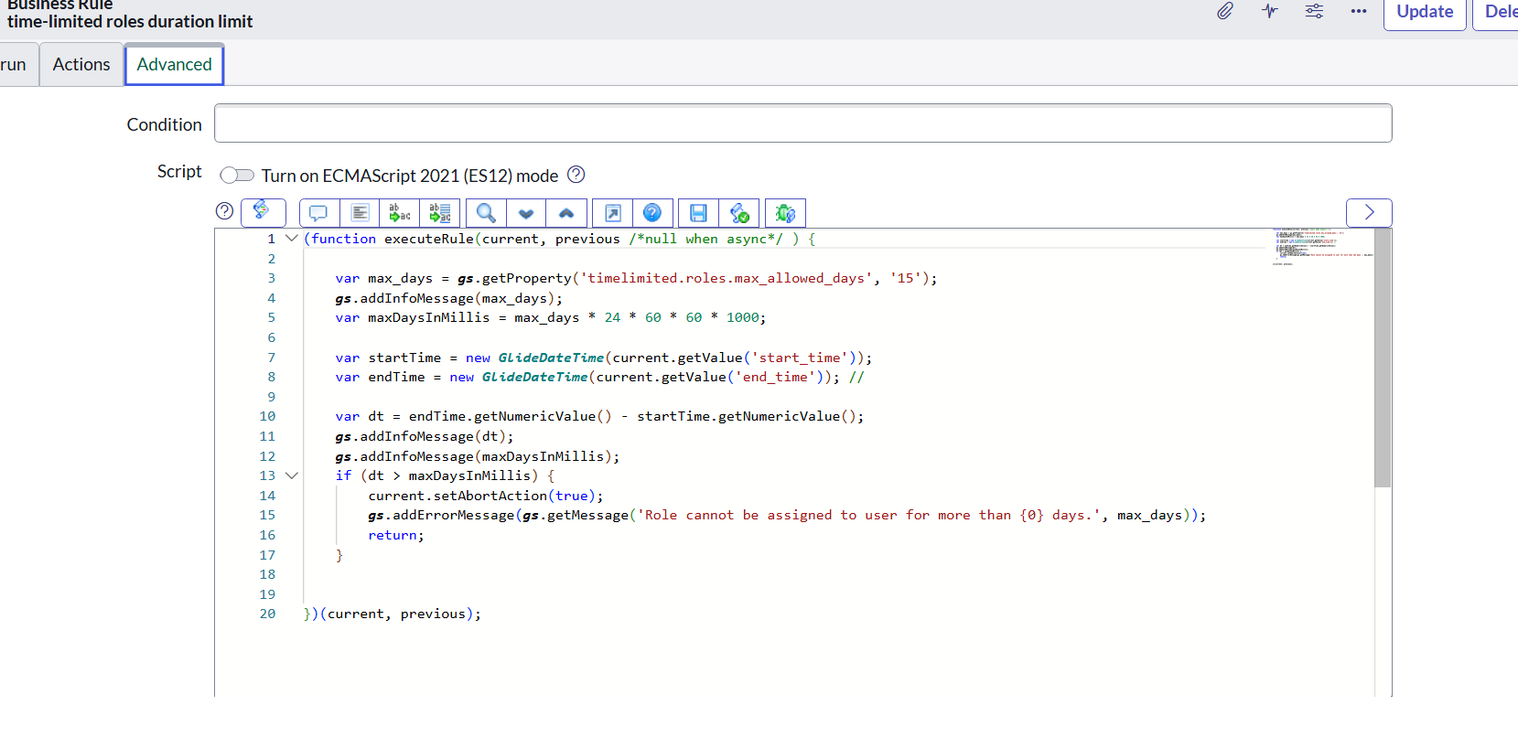Click the magnifier search icon in editor
The width and height of the screenshot is (1518, 737).
coord(486,213)
